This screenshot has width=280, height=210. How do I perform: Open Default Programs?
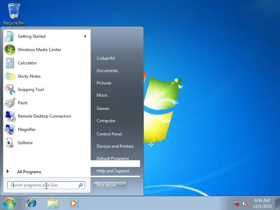click(112, 158)
